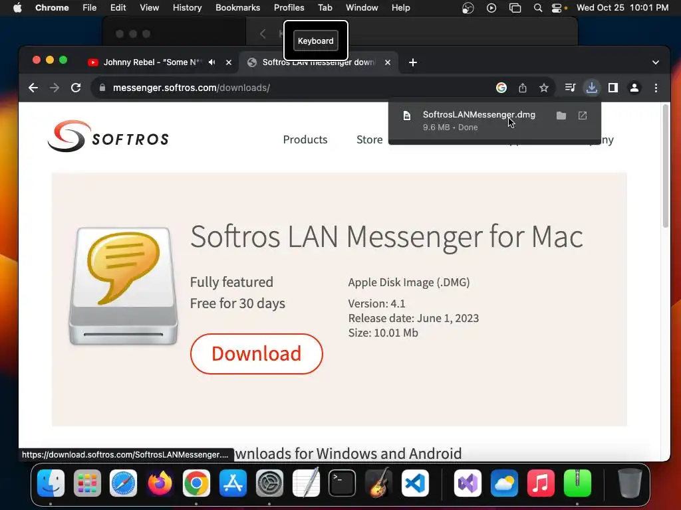The height and width of the screenshot is (510, 681).
Task: Open Visual Studio Code from the Dock
Action: 415,483
